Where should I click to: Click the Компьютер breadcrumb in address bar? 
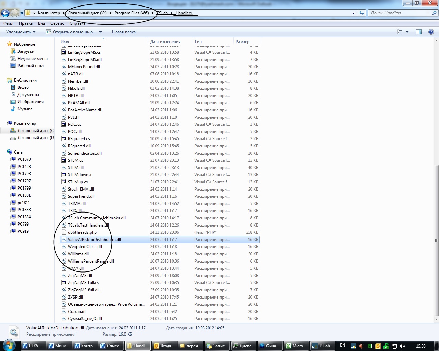pos(49,13)
